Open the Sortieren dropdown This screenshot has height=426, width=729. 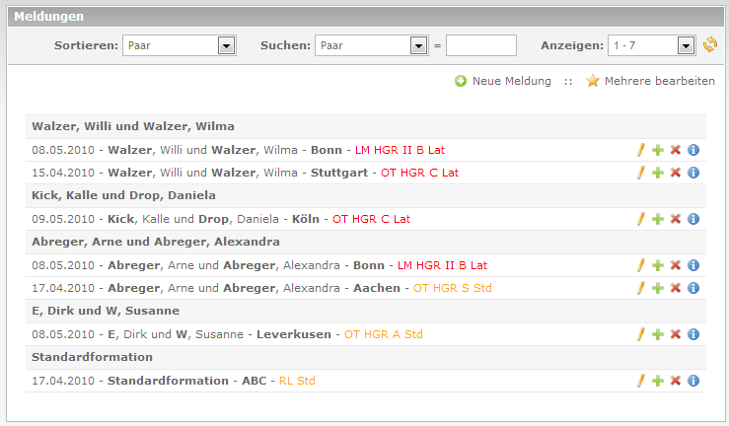tap(225, 45)
